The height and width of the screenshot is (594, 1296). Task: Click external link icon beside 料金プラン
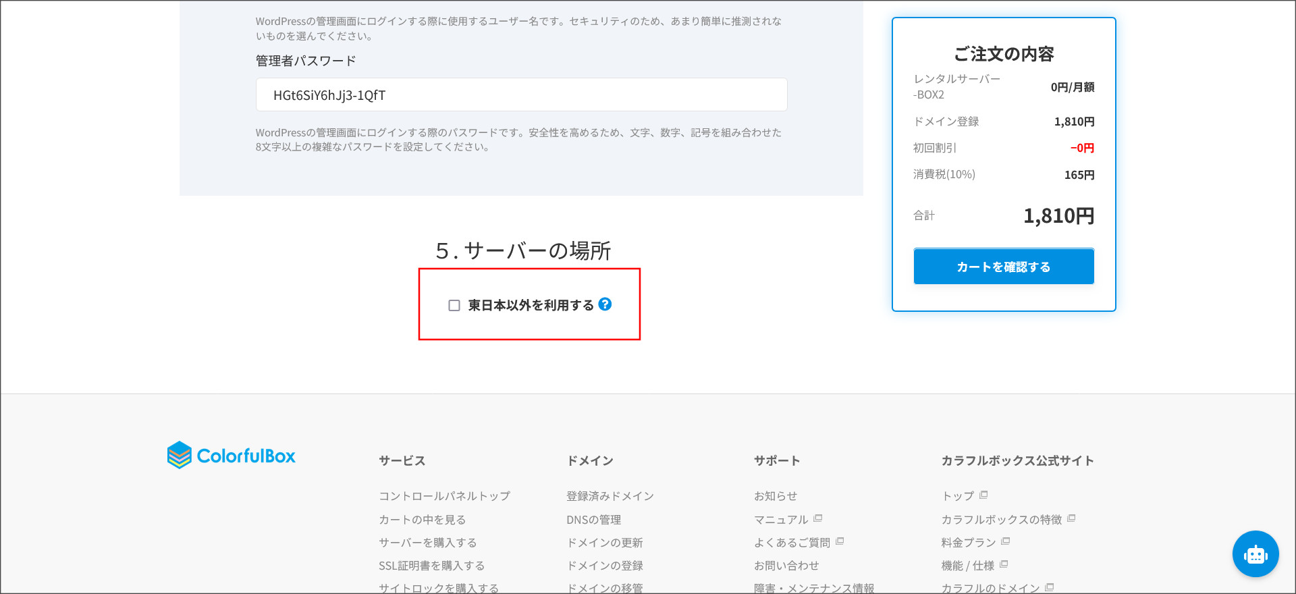coord(1006,541)
